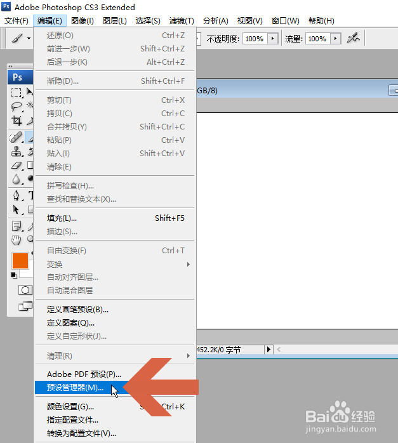The height and width of the screenshot is (443, 398).
Task: Open flow slider dropdown arrow
Action: coord(335,39)
